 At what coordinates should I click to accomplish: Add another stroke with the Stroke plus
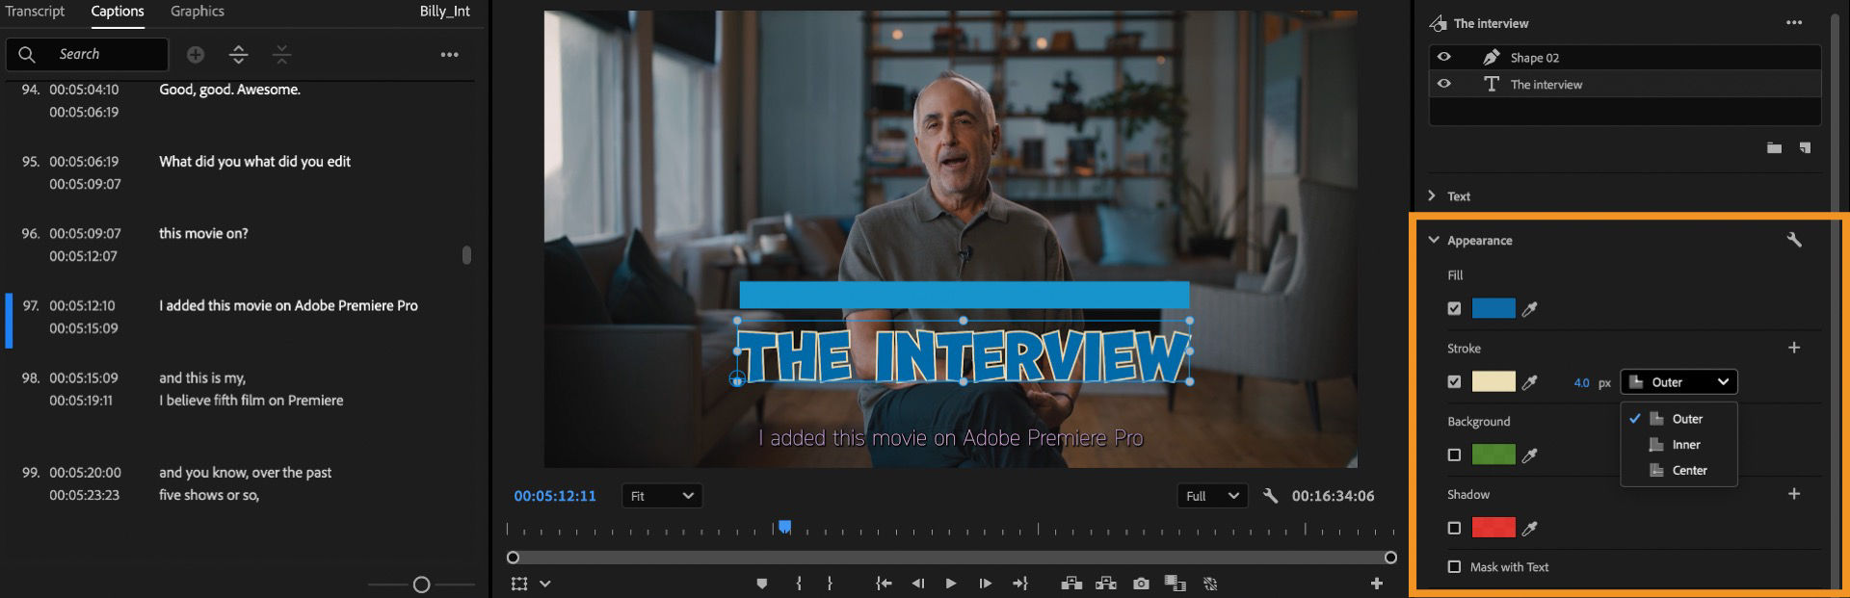pos(1794,348)
